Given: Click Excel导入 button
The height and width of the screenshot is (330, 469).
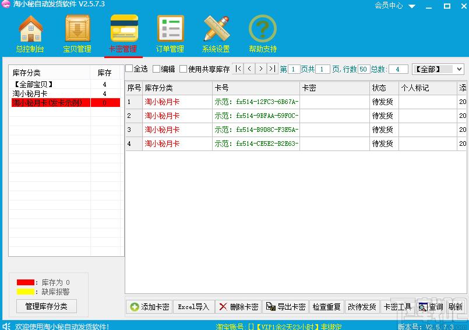Looking at the screenshot, I should pos(193,307).
